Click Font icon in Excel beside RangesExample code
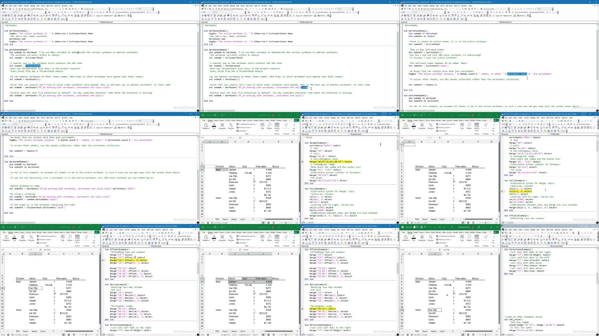 coord(214,125)
